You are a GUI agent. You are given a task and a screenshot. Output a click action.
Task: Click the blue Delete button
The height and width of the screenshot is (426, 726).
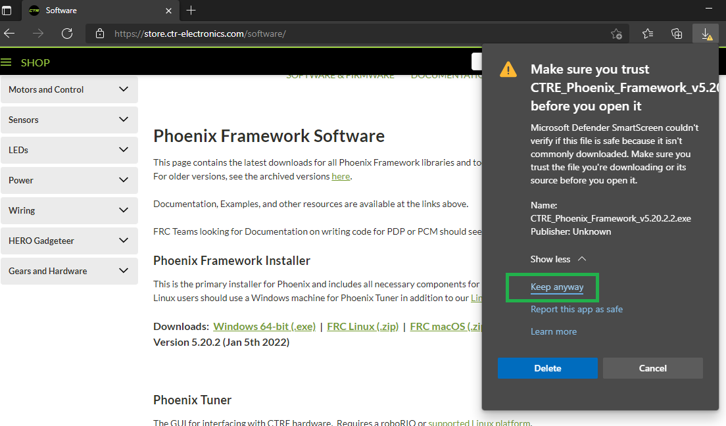[x=547, y=368]
